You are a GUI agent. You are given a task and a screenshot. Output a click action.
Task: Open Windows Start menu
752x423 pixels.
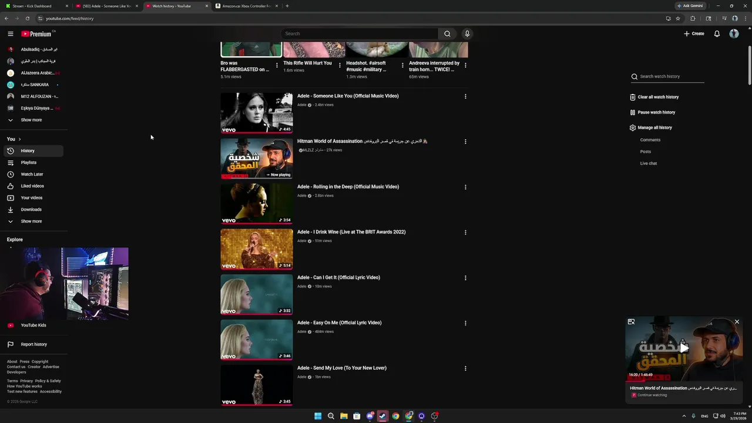tap(318, 416)
